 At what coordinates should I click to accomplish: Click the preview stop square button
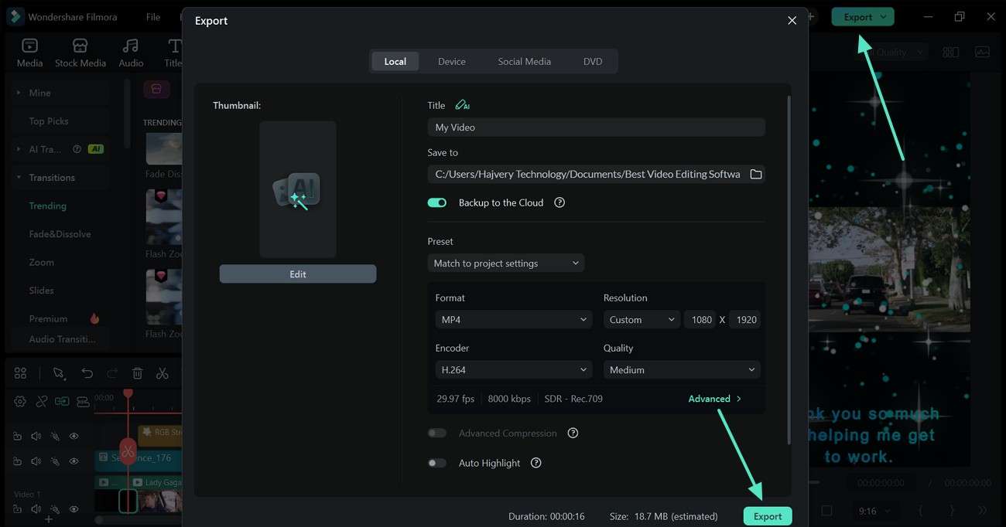pyautogui.click(x=826, y=511)
